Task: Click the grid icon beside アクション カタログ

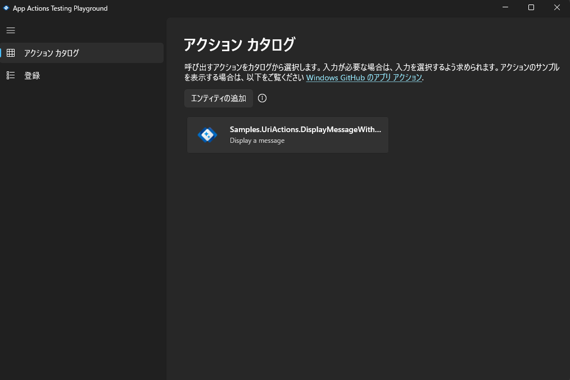Action: point(11,53)
